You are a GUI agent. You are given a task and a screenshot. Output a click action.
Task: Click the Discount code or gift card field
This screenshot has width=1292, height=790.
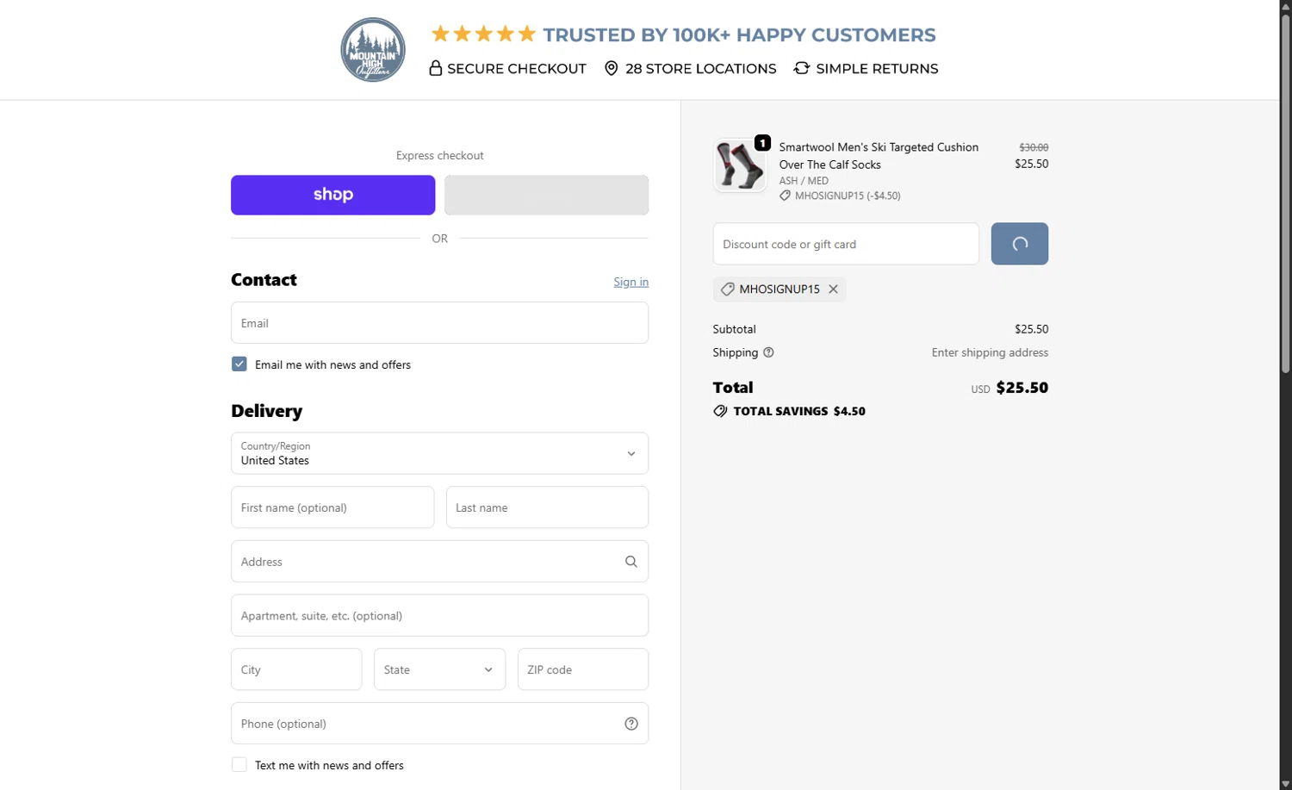click(846, 244)
